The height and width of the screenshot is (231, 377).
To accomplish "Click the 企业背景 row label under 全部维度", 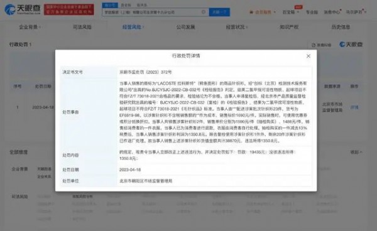I will (19, 169).
